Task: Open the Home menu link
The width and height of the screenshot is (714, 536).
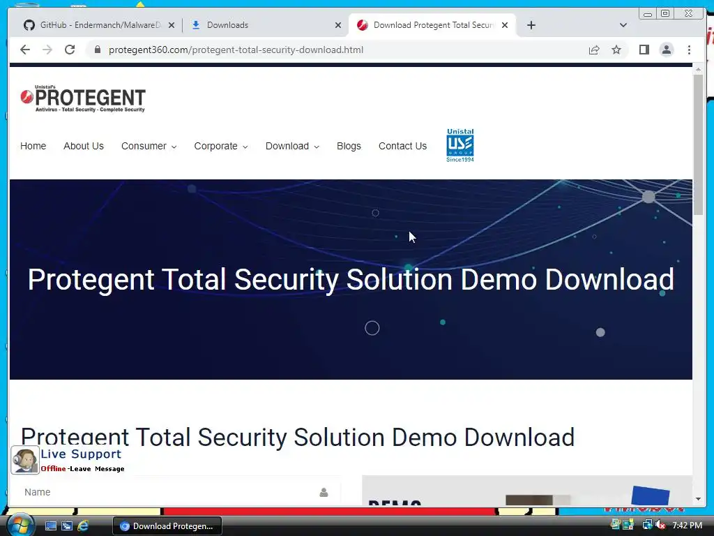Action: coord(33,146)
